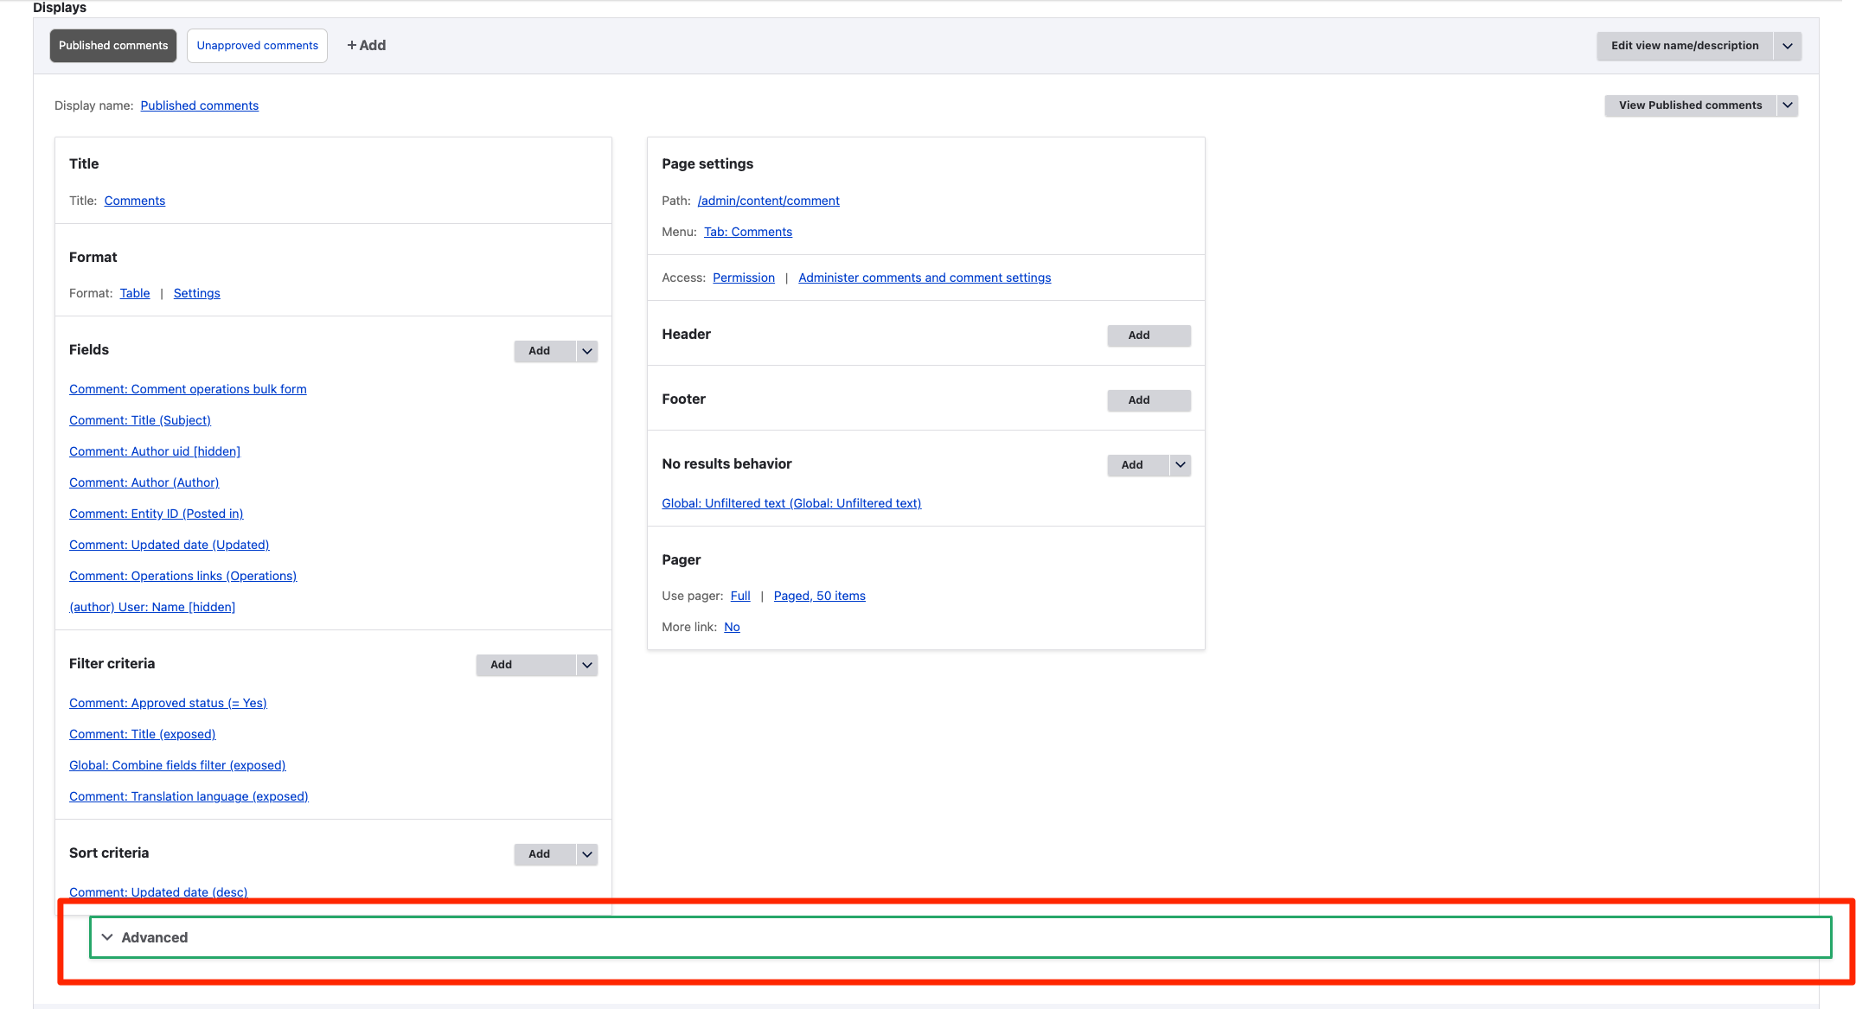Click the Add new display button
This screenshot has width=1856, height=1009.
tap(365, 45)
